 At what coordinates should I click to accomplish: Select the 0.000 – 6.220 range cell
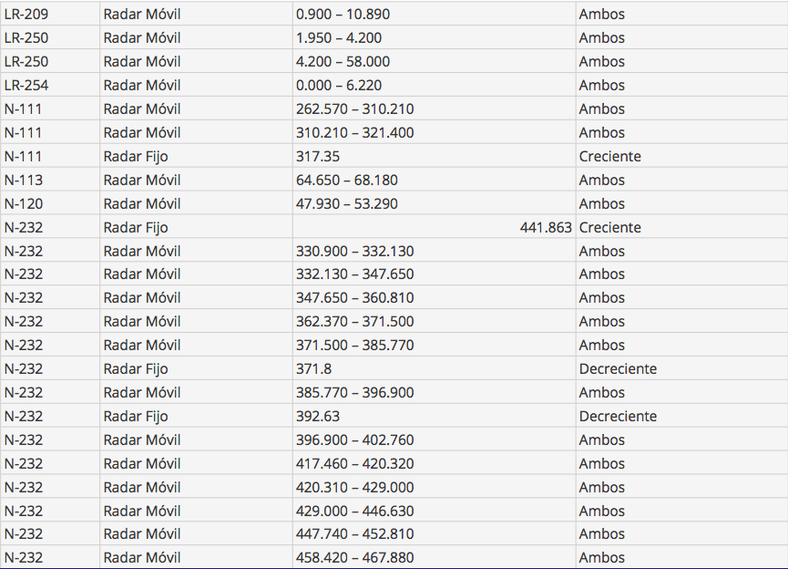[338, 86]
